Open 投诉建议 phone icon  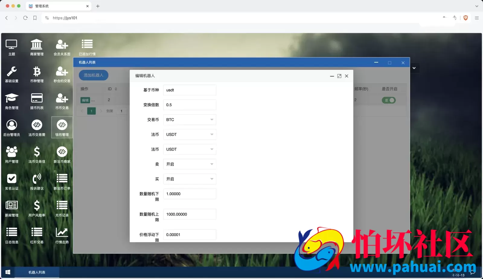[x=37, y=182]
